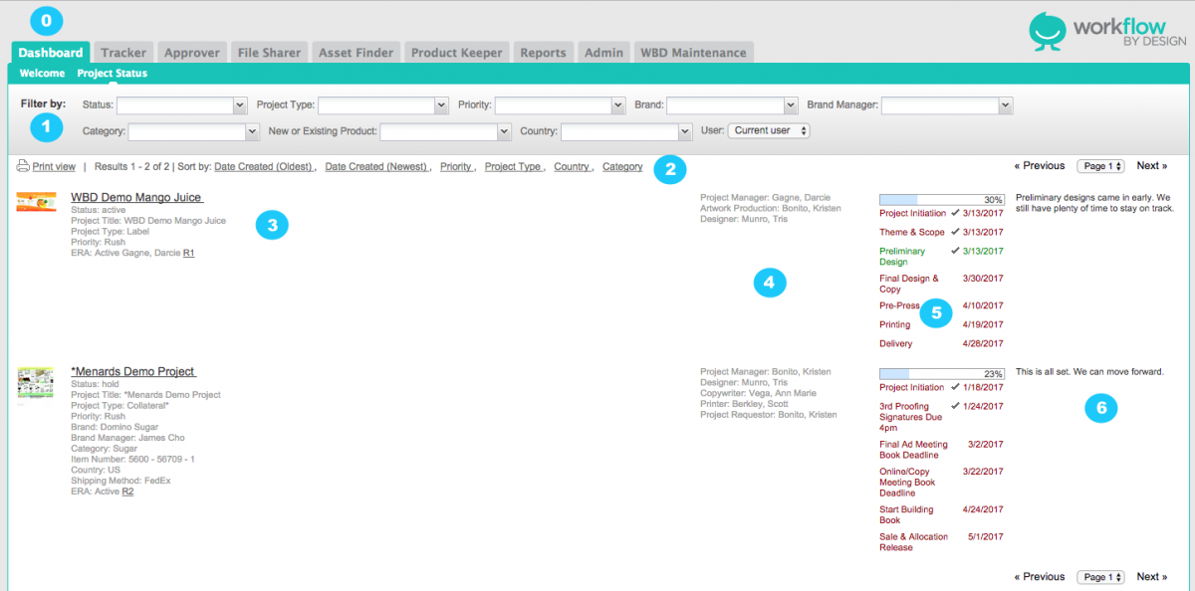This screenshot has height=591, width=1195.
Task: Open the Page 1 selector below the results
Action: [1100, 577]
